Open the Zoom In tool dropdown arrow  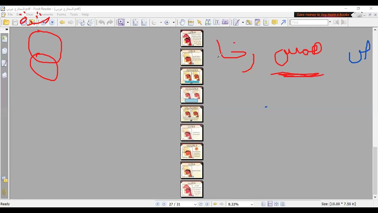[128, 22]
